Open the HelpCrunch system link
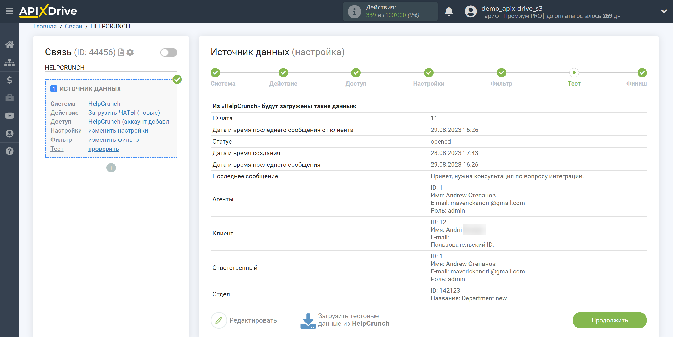The width and height of the screenshot is (673, 337). (104, 104)
